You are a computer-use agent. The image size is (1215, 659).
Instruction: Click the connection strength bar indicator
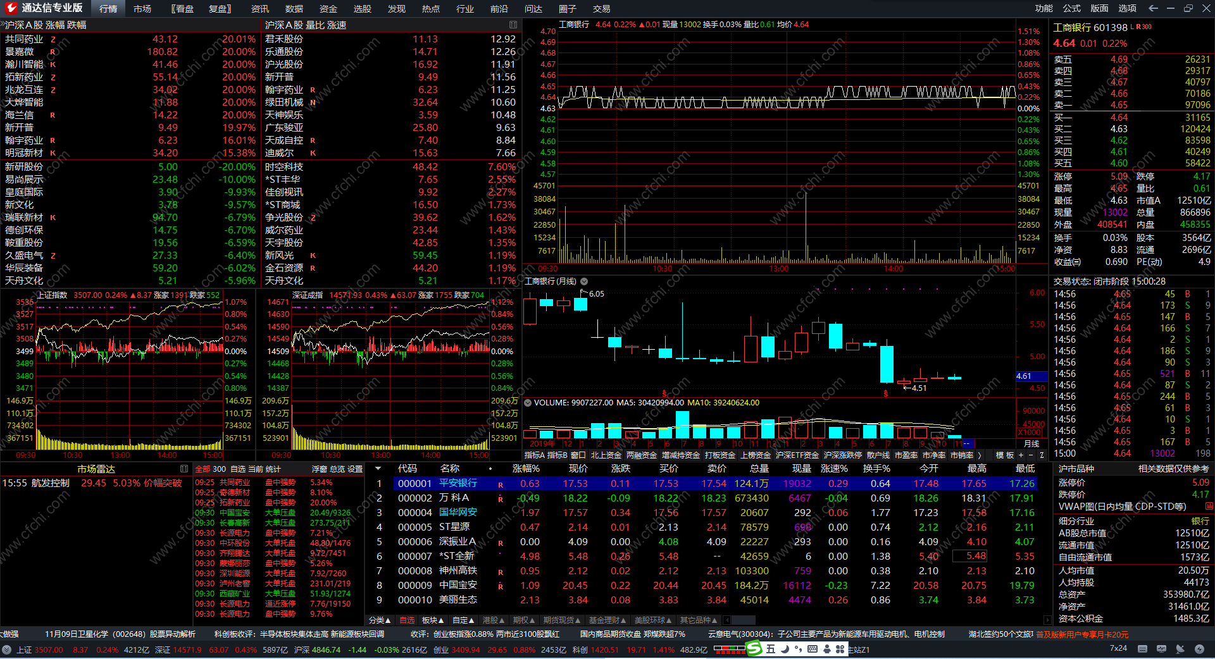coord(730,649)
